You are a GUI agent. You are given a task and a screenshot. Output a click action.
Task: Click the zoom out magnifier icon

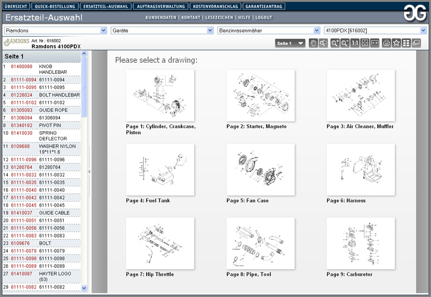tap(345, 43)
